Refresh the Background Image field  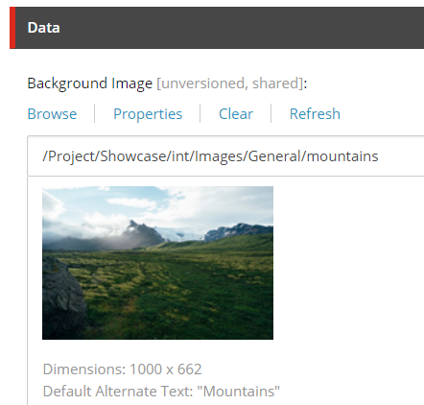(315, 114)
